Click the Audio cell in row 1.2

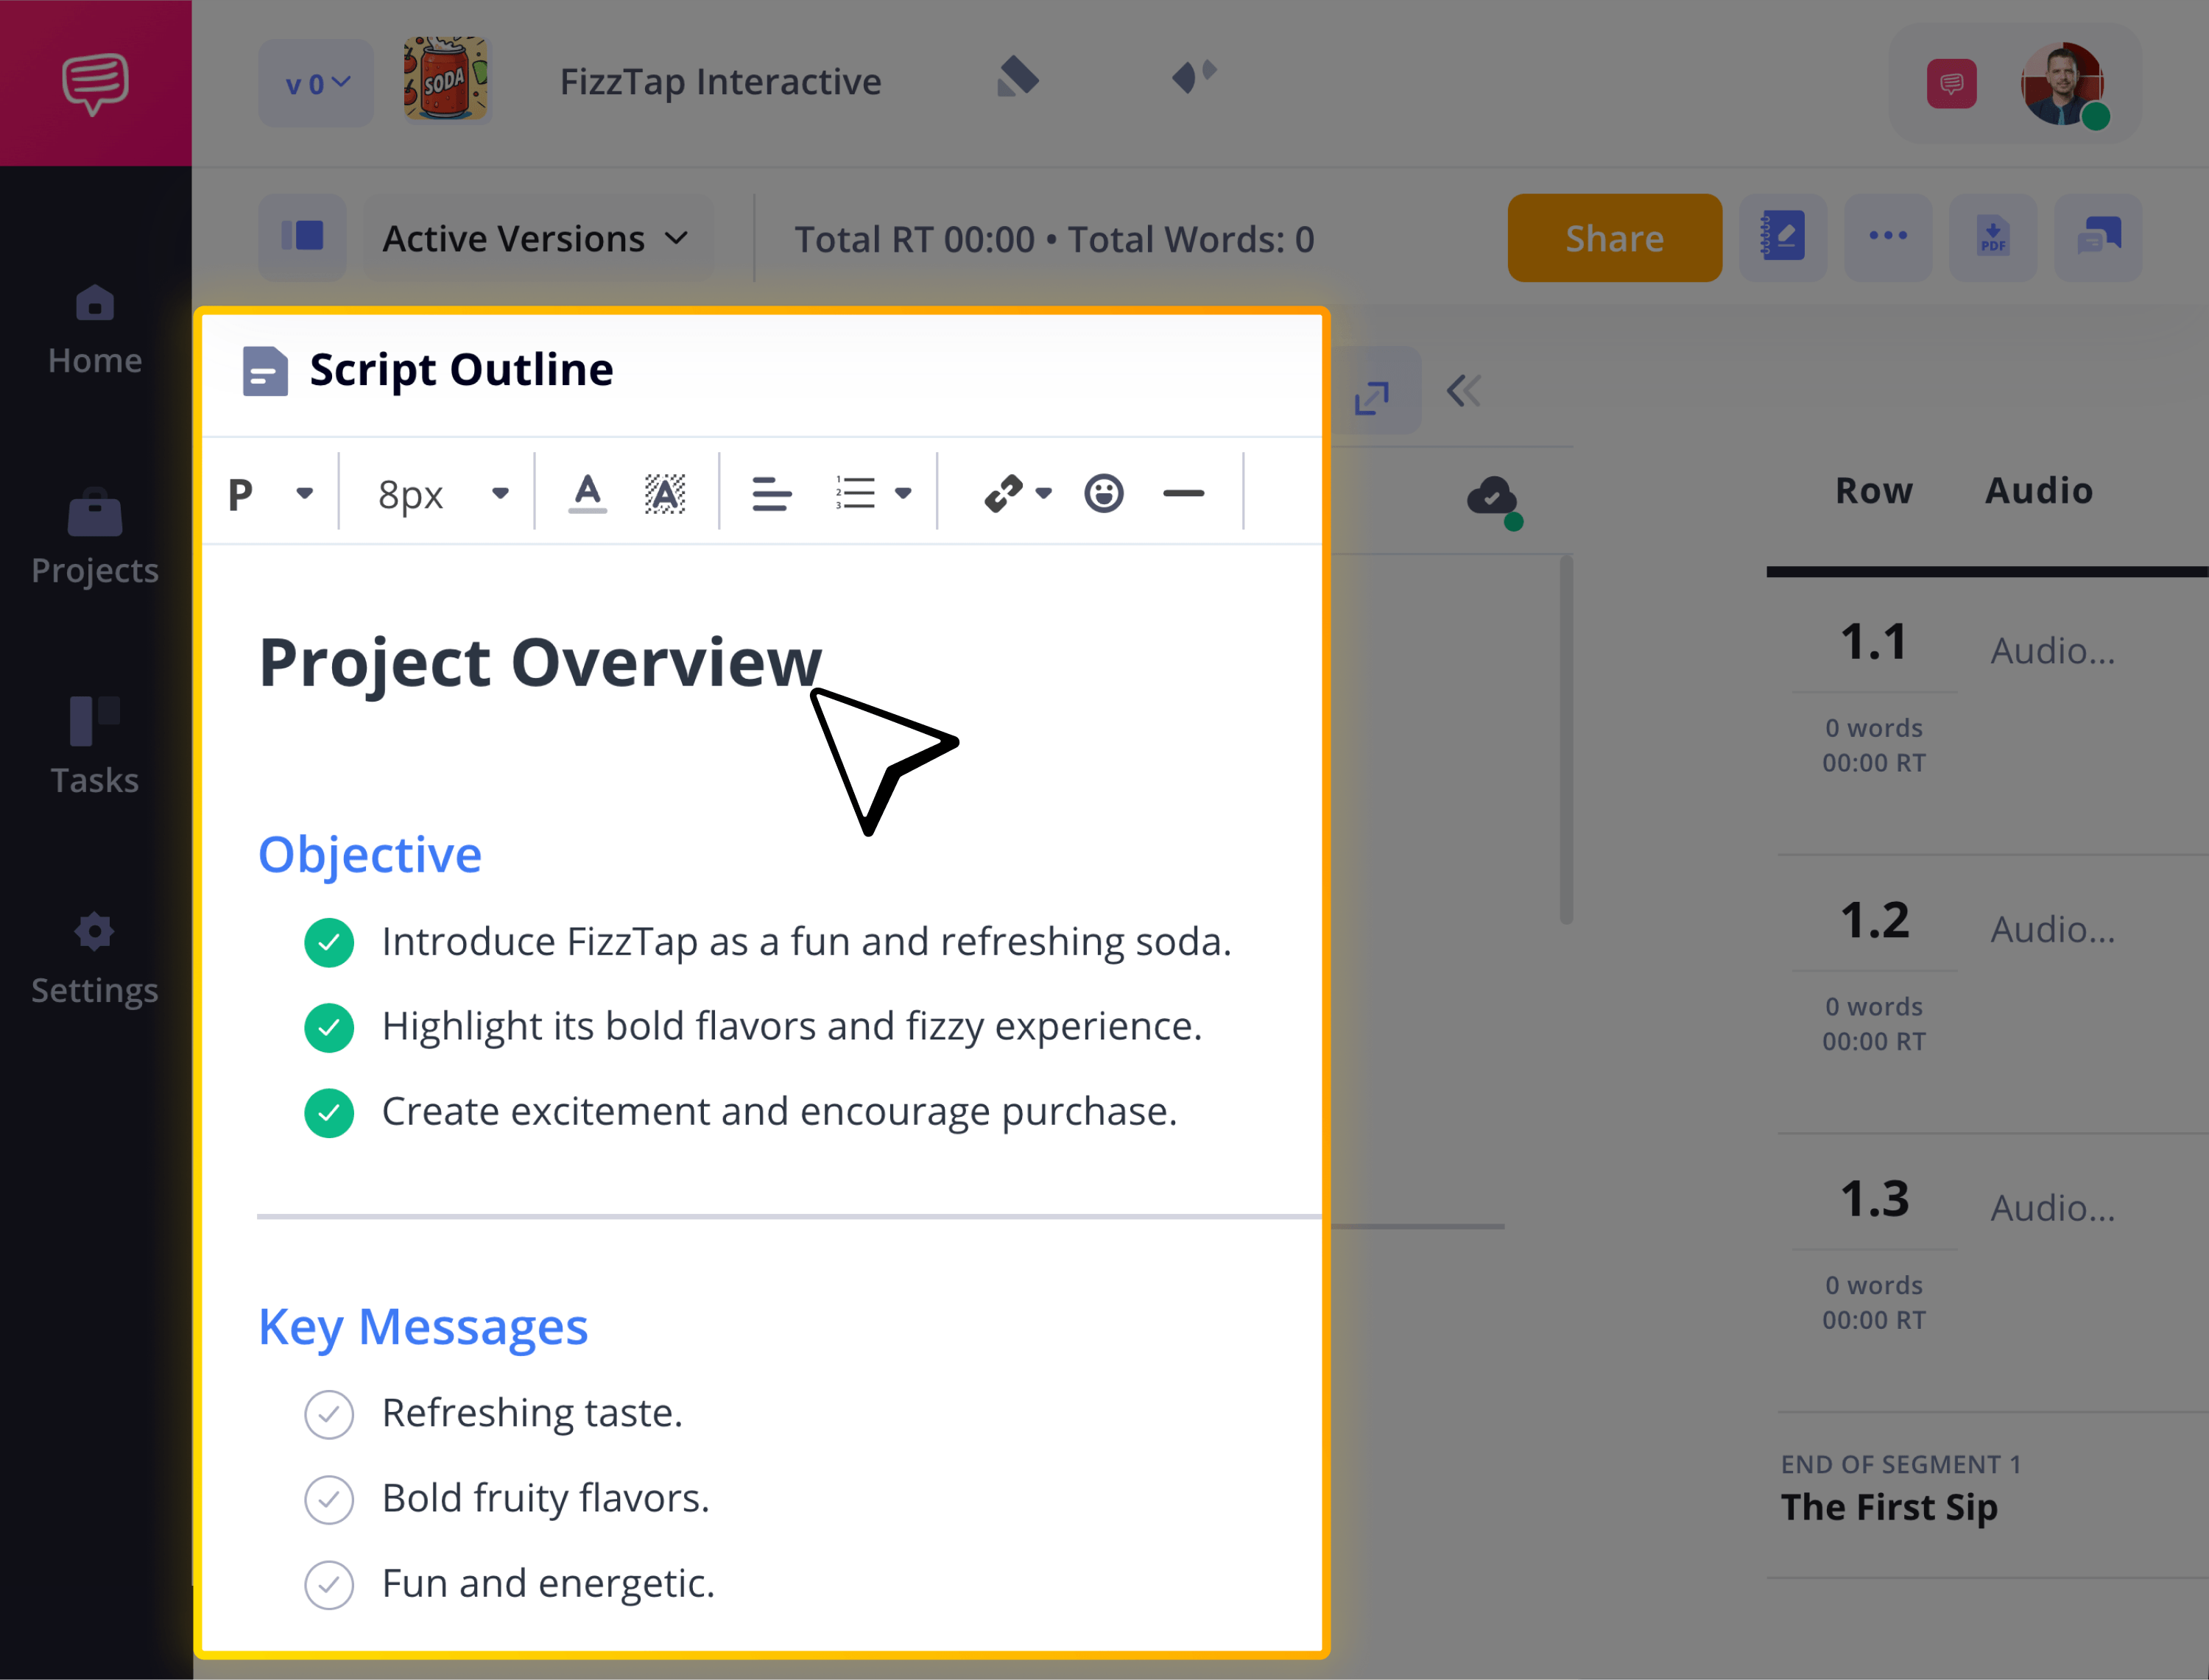click(x=2053, y=930)
